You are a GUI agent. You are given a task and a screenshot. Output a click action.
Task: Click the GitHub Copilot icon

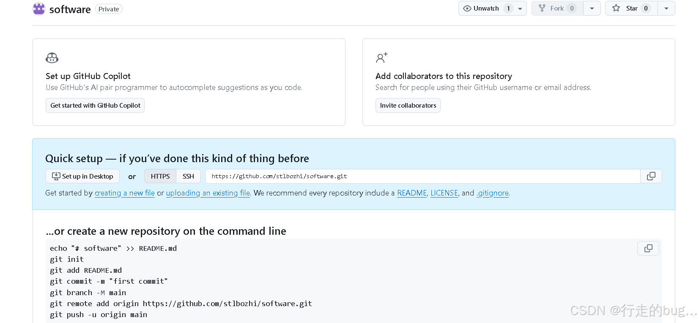tap(52, 58)
